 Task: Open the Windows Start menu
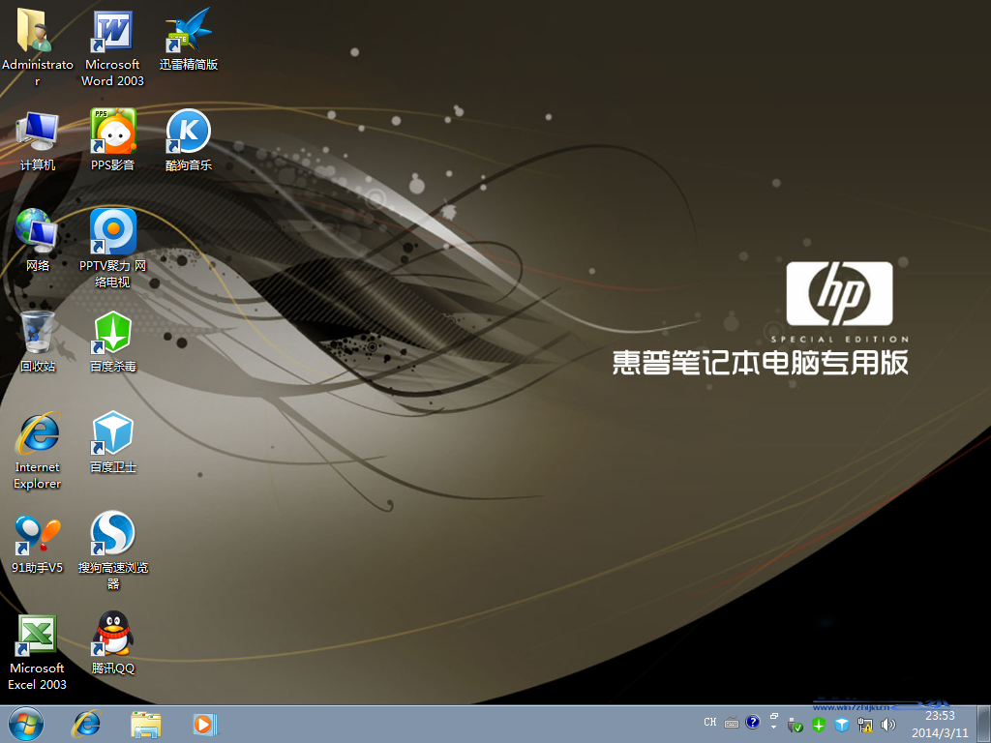tap(26, 724)
